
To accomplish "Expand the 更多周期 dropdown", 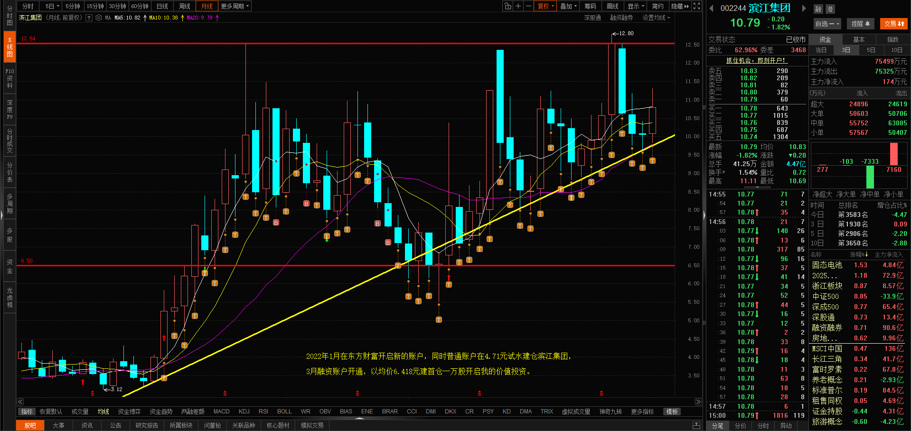I will point(235,6).
